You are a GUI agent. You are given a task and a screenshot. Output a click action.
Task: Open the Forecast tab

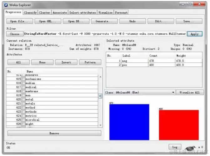[x=121, y=12]
